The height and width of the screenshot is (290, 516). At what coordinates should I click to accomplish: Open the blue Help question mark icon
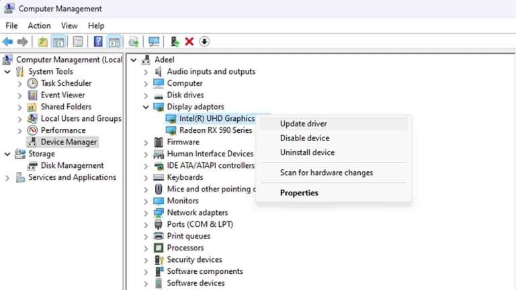pyautogui.click(x=98, y=42)
